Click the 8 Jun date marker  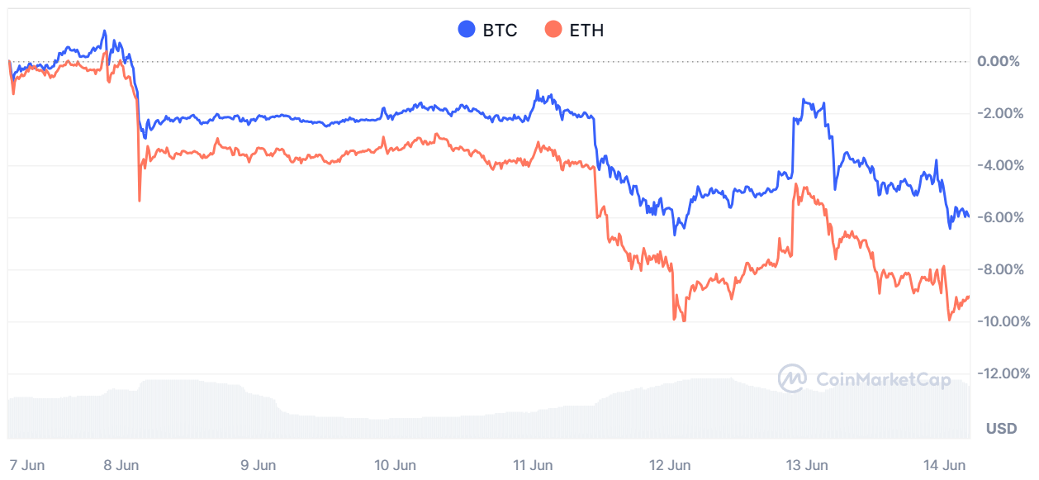click(x=121, y=464)
